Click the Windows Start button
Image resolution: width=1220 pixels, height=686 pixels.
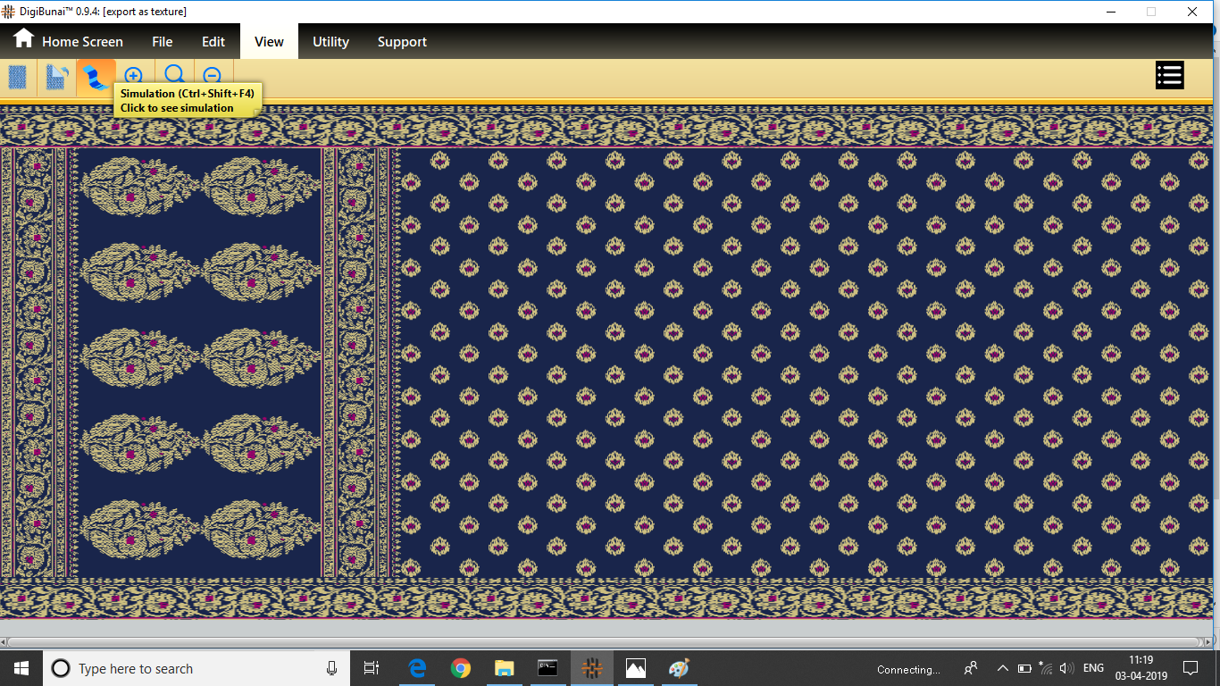point(21,668)
